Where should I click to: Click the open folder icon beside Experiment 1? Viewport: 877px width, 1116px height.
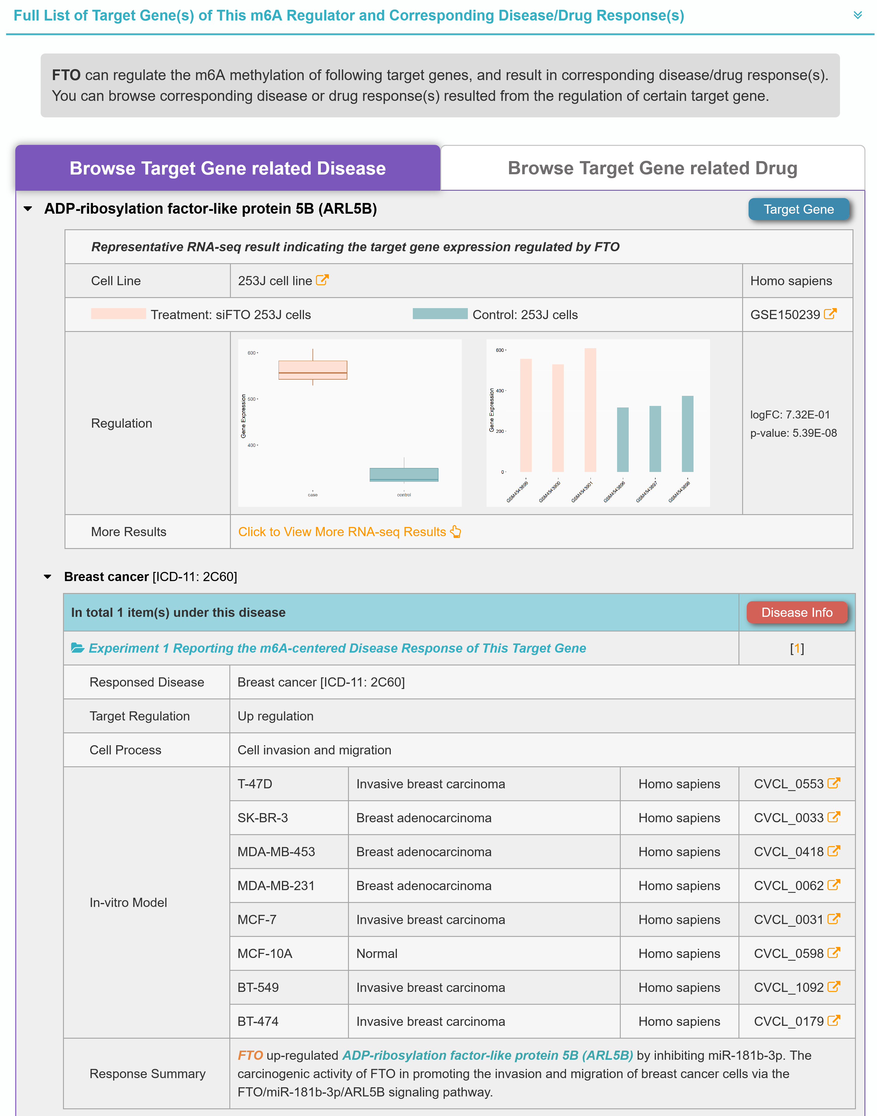(78, 648)
